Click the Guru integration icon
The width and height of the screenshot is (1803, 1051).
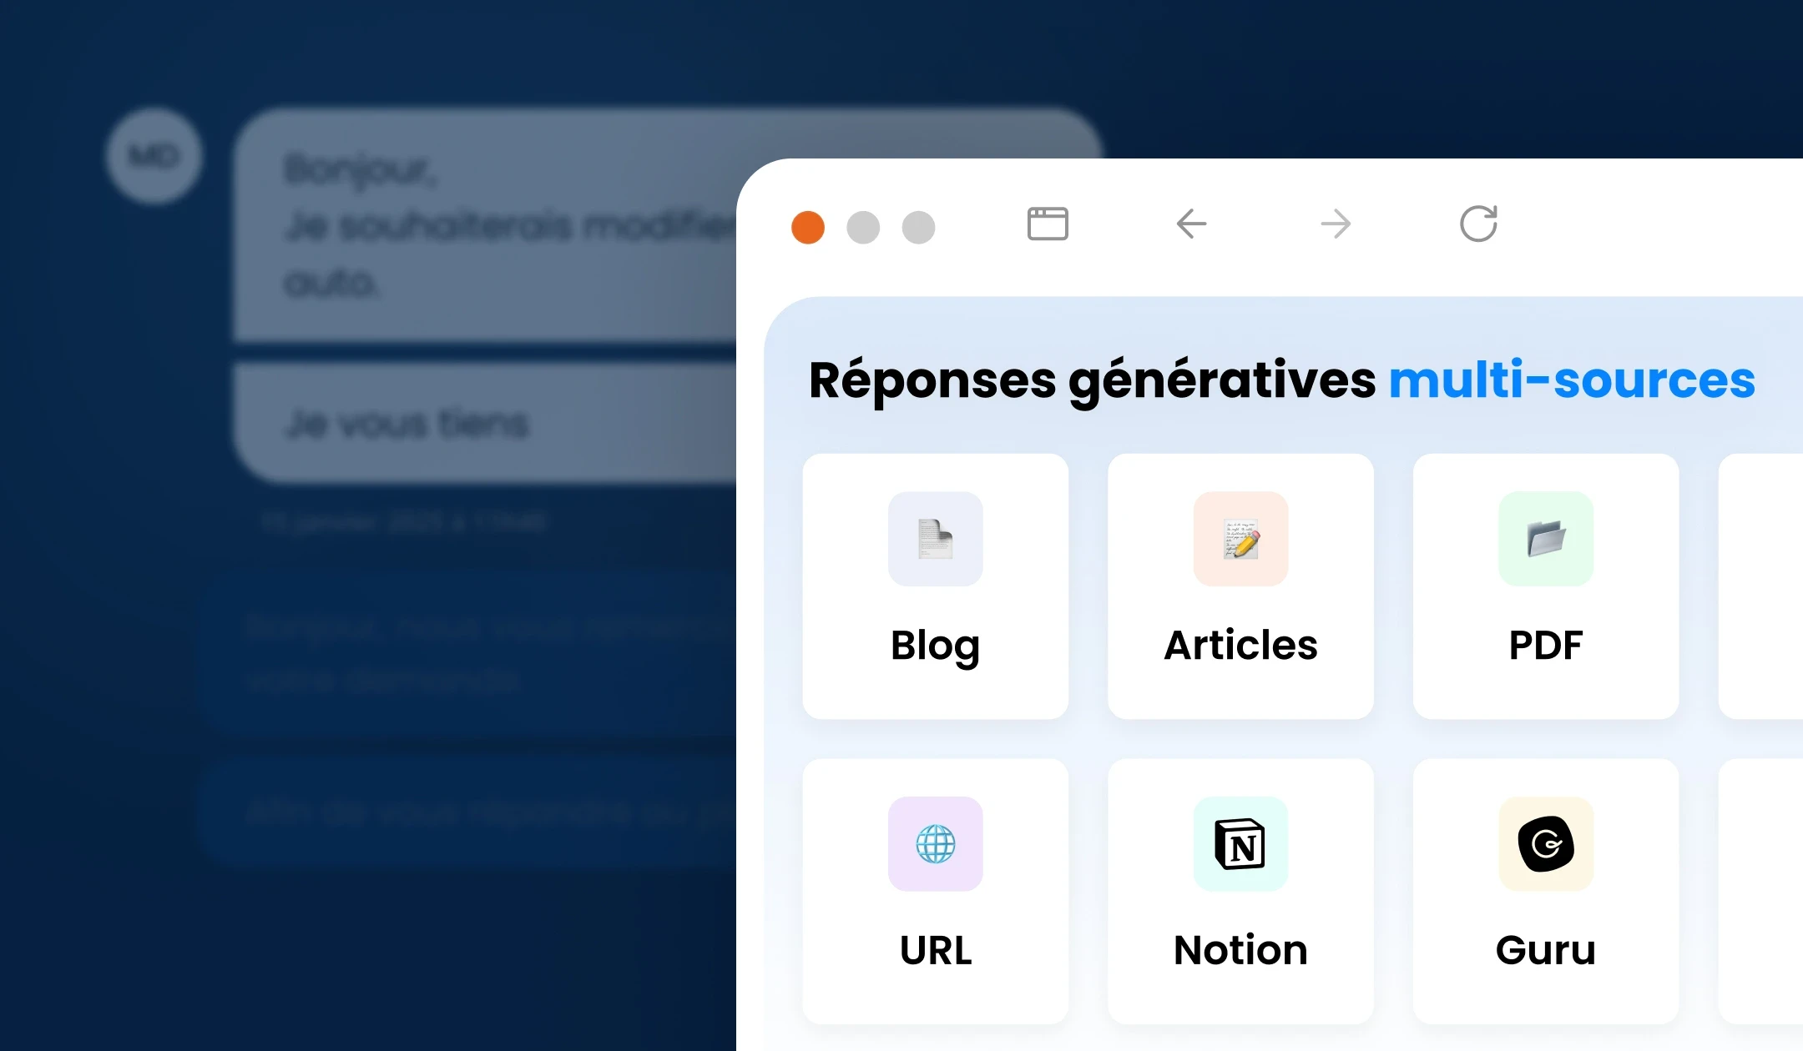coord(1546,844)
